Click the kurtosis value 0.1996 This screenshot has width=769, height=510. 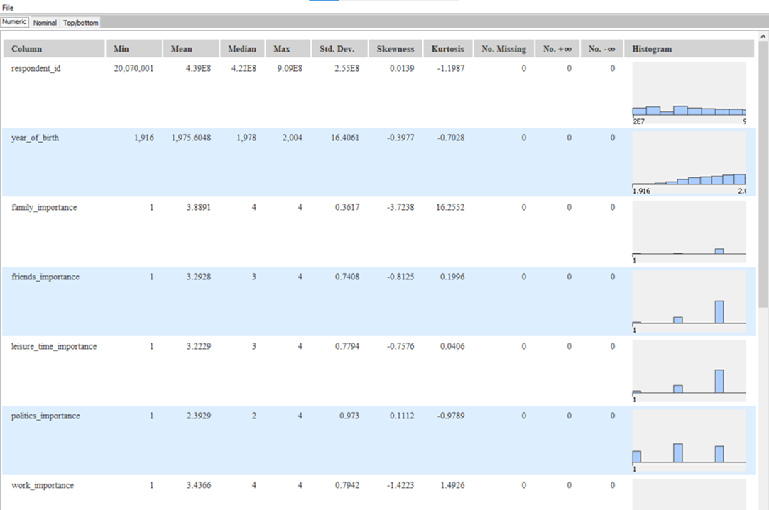452,277
